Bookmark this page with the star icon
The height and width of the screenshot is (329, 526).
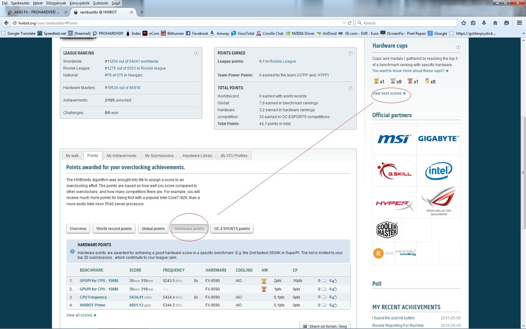click(x=464, y=23)
